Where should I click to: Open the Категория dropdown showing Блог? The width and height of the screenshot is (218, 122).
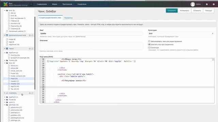(x=181, y=34)
